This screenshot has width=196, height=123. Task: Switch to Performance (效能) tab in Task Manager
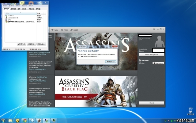click(x=25, y=9)
